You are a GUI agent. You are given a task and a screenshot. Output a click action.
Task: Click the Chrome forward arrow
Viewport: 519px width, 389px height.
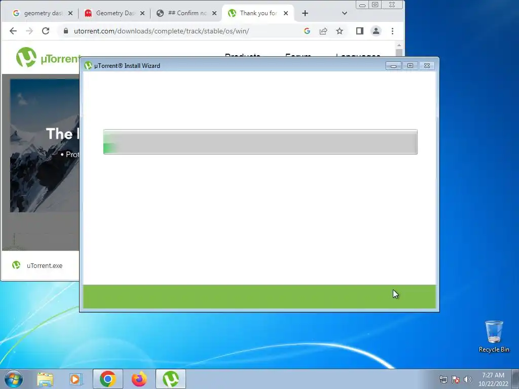(29, 31)
